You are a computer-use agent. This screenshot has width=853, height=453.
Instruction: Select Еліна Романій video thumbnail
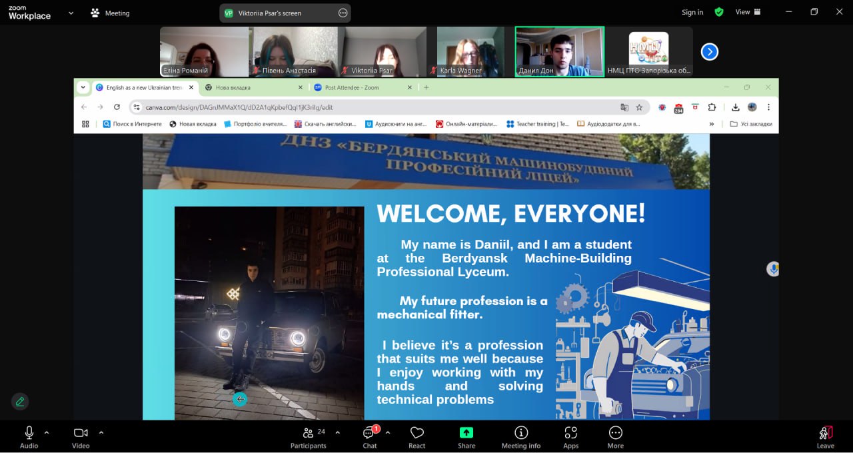coord(204,52)
